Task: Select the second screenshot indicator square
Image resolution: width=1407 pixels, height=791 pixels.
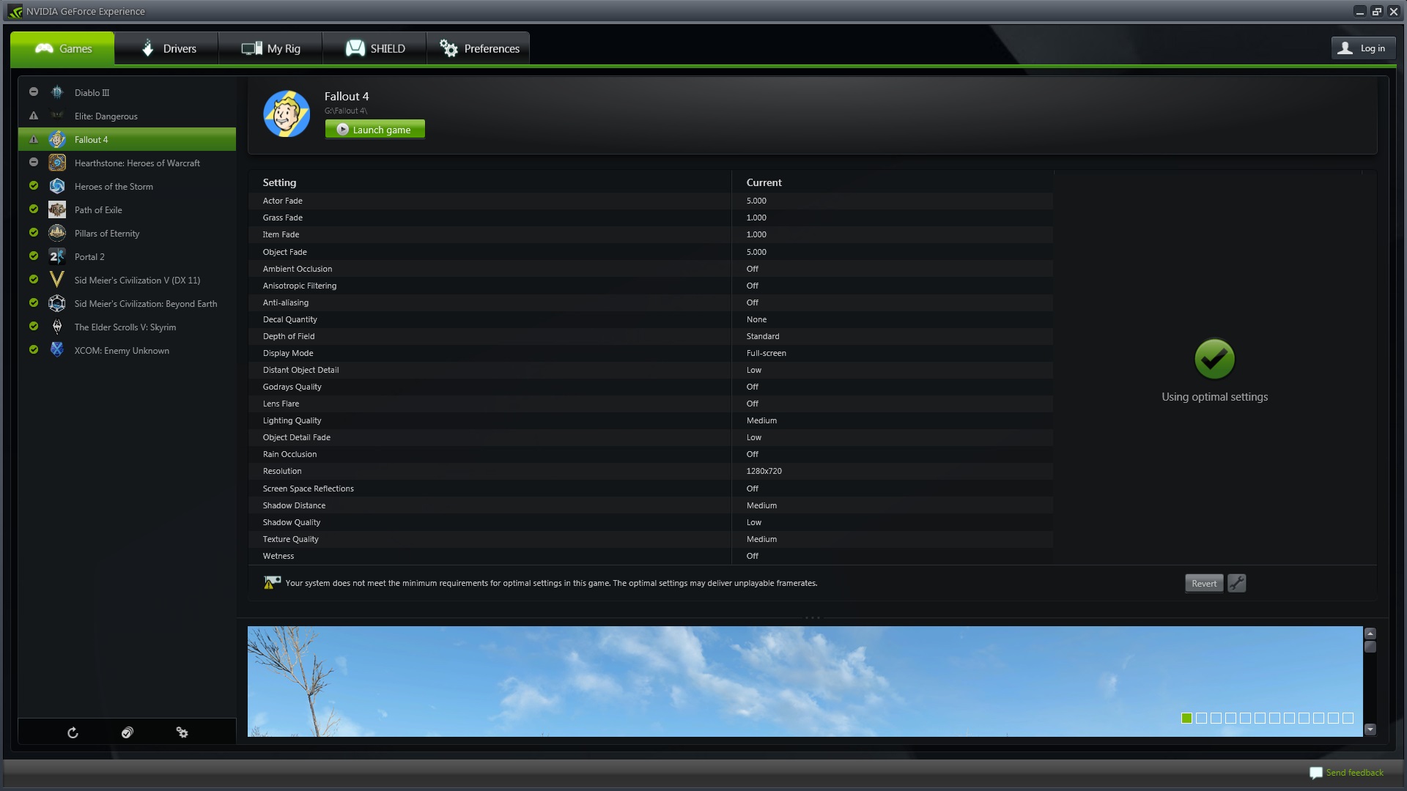Action: point(1201,718)
